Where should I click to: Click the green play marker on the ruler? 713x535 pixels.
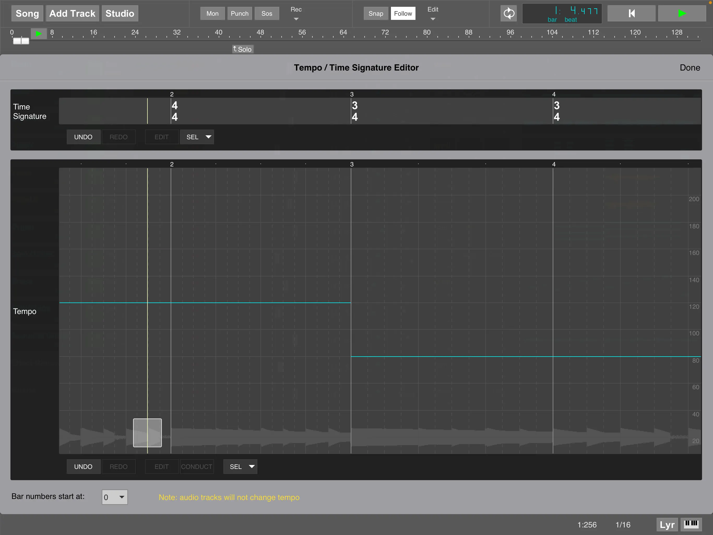click(x=39, y=33)
